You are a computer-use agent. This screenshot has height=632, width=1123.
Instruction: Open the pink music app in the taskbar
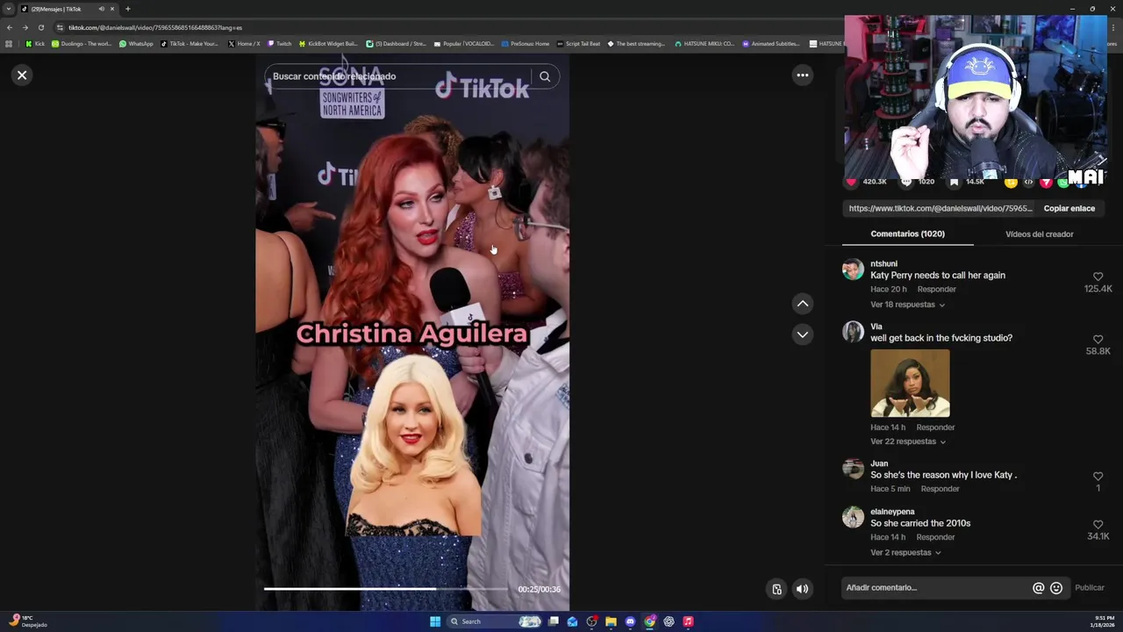pos(688,621)
